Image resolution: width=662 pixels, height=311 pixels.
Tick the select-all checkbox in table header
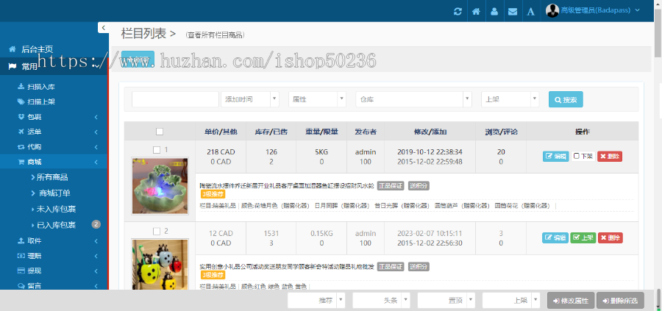[160, 132]
